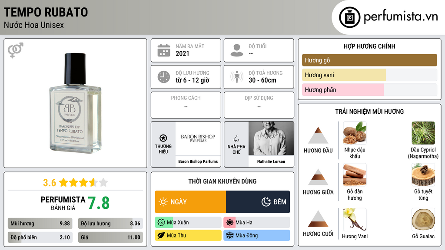
Task: Click the 3.6 average rating number
Action: point(50,183)
